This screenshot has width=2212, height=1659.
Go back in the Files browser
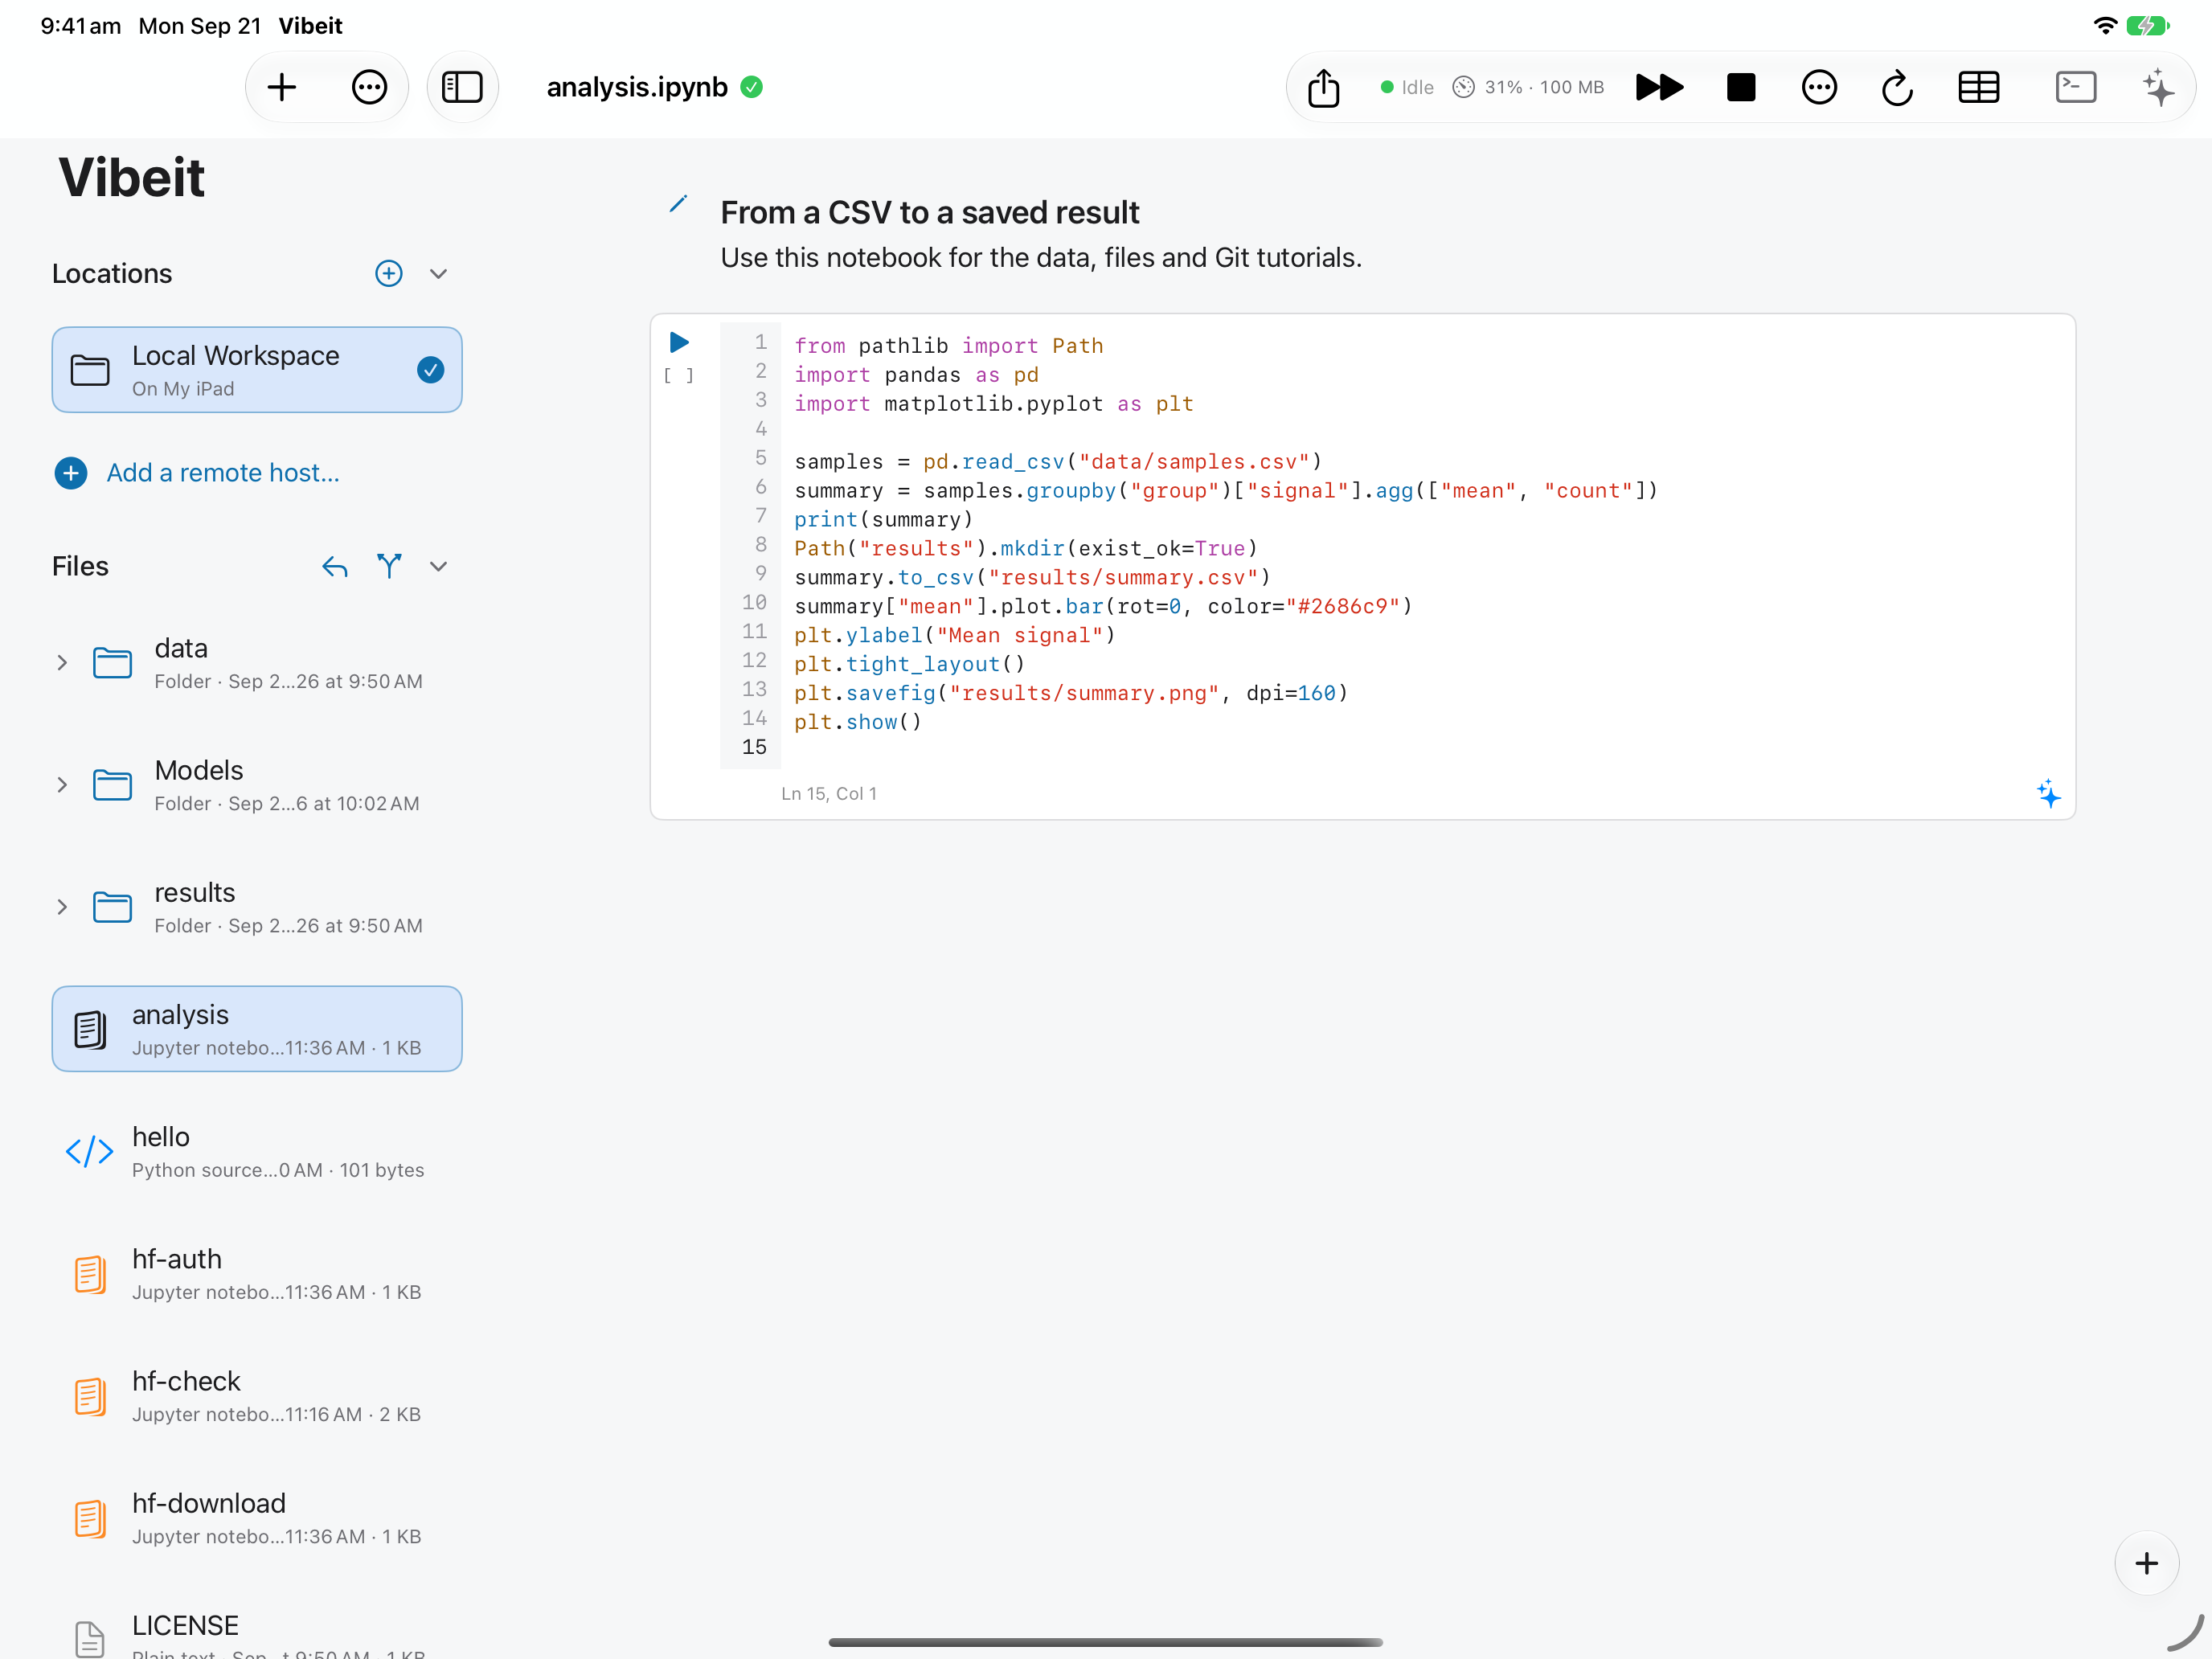[335, 567]
